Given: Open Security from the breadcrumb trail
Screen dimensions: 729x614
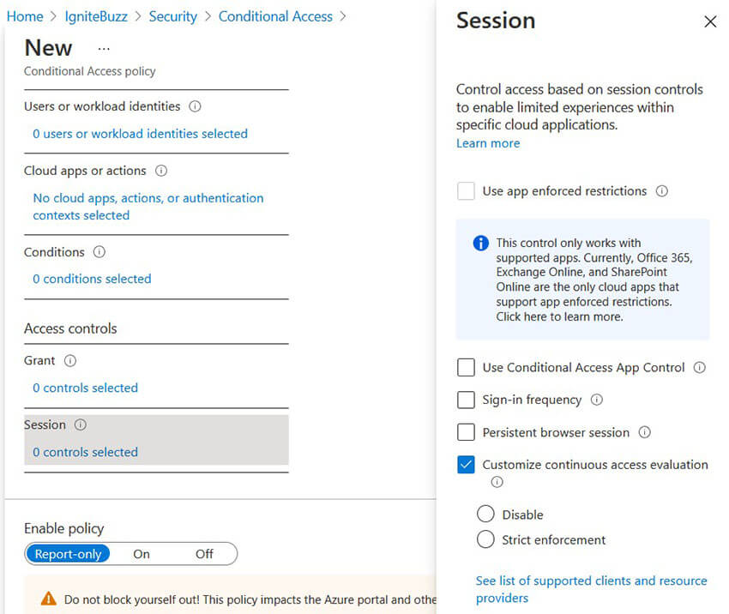Looking at the screenshot, I should 173,15.
